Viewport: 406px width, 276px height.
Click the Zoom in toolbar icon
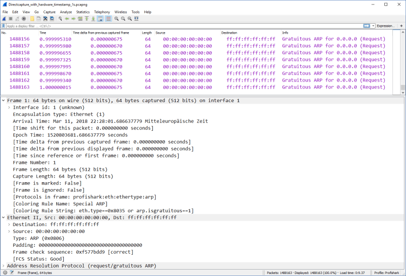(x=117, y=19)
